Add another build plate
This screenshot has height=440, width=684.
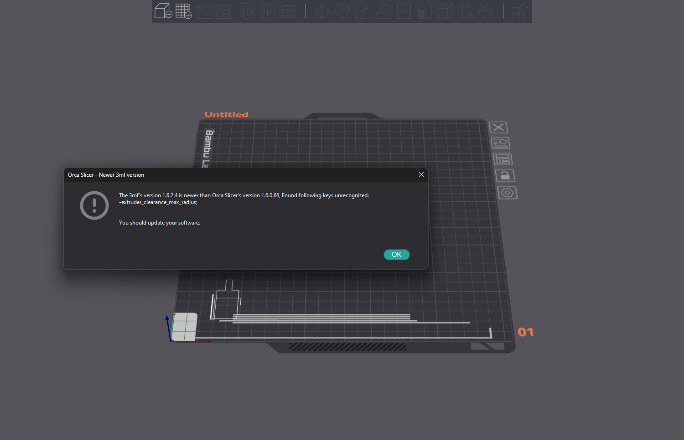pyautogui.click(x=183, y=11)
